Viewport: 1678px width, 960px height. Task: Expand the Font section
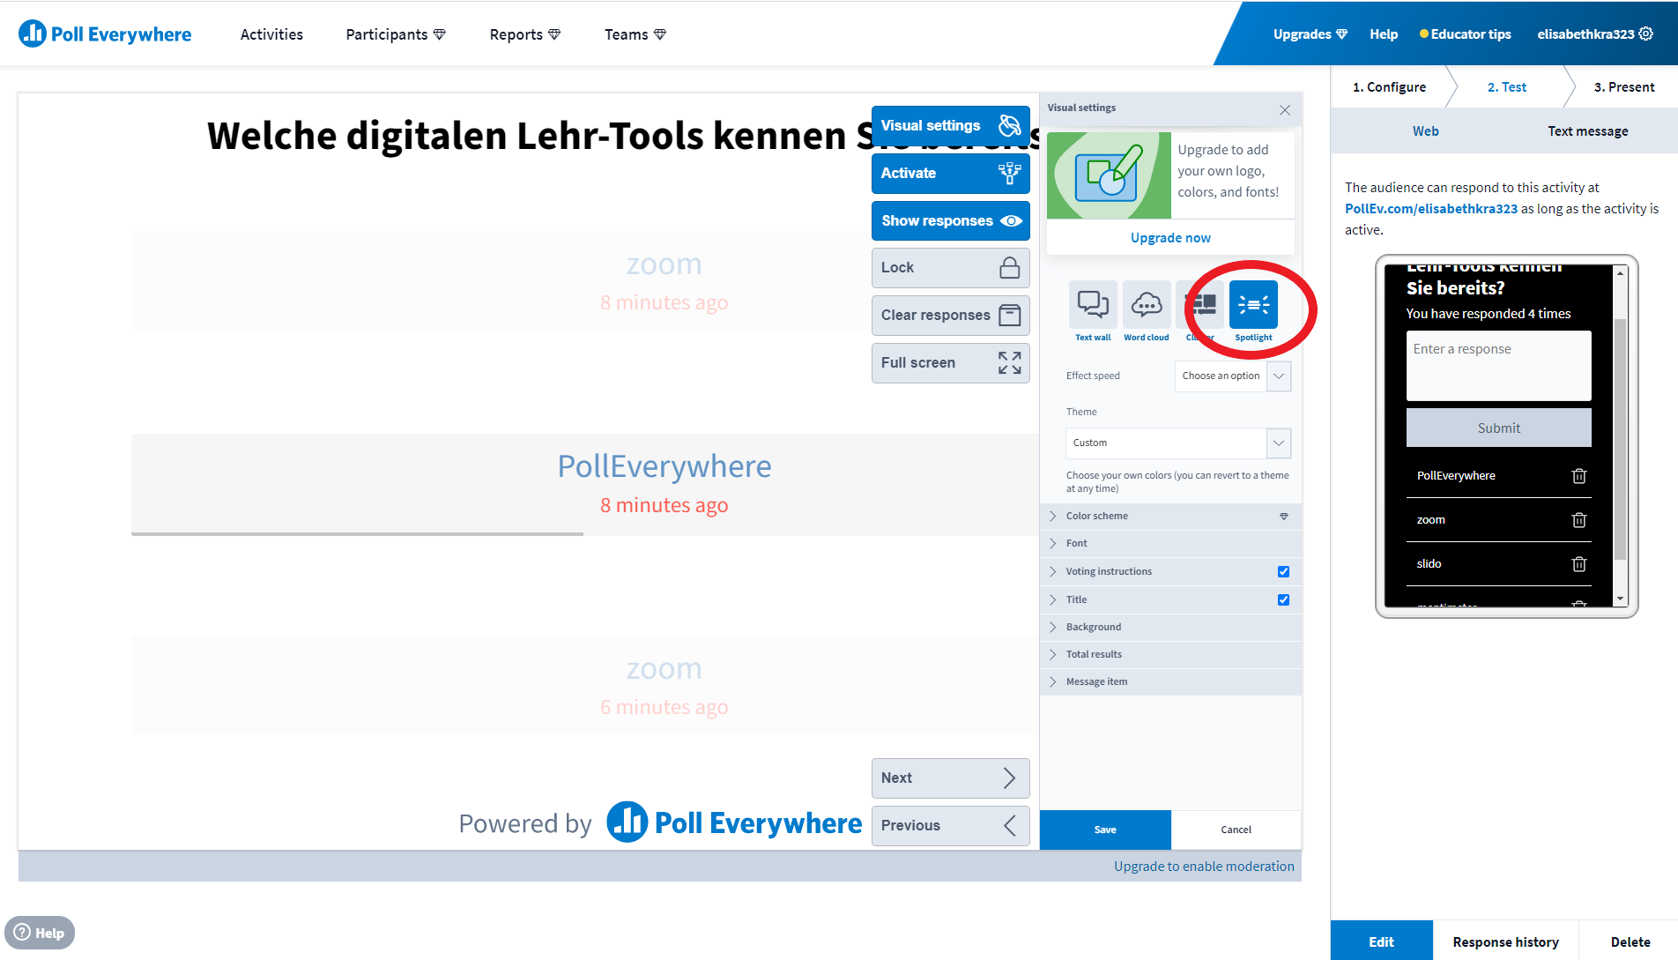[1170, 544]
